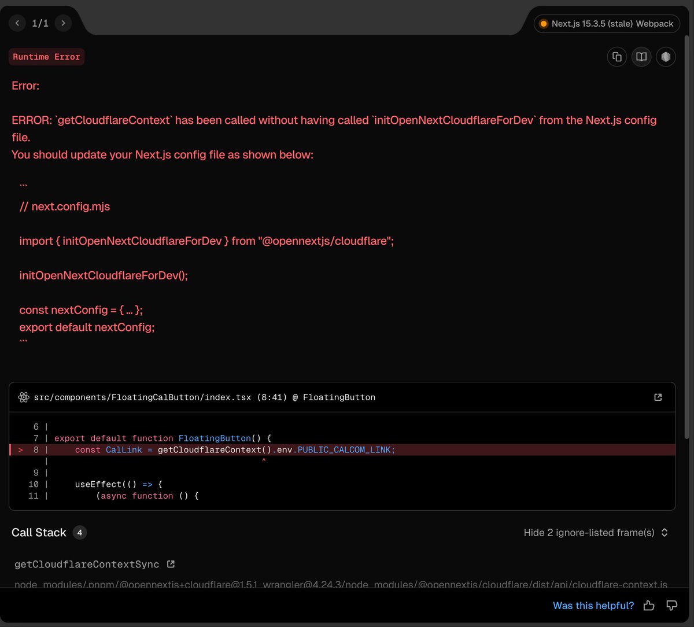This screenshot has width=694, height=627.
Task: Click 'initOpenNextCloudflareForDev();' call line
Action: point(104,275)
